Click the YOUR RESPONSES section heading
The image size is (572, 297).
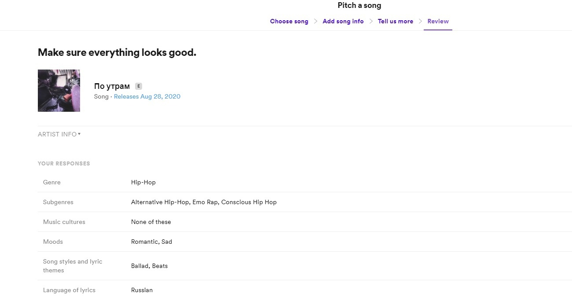pos(64,163)
